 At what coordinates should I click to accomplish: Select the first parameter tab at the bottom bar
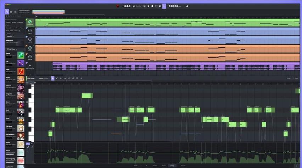(x=136, y=166)
